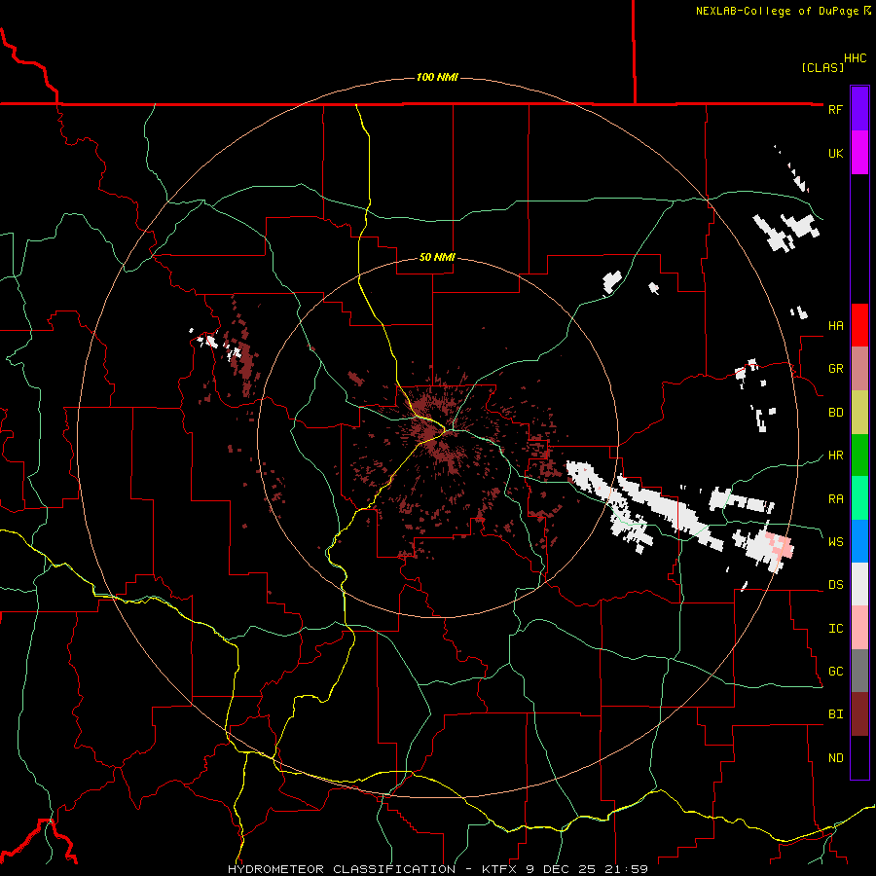
Task: Click the RA light-green legend swatch
Action: 859,498
